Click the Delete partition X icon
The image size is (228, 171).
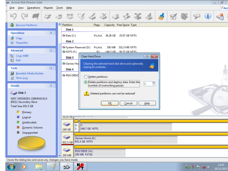click(104, 16)
